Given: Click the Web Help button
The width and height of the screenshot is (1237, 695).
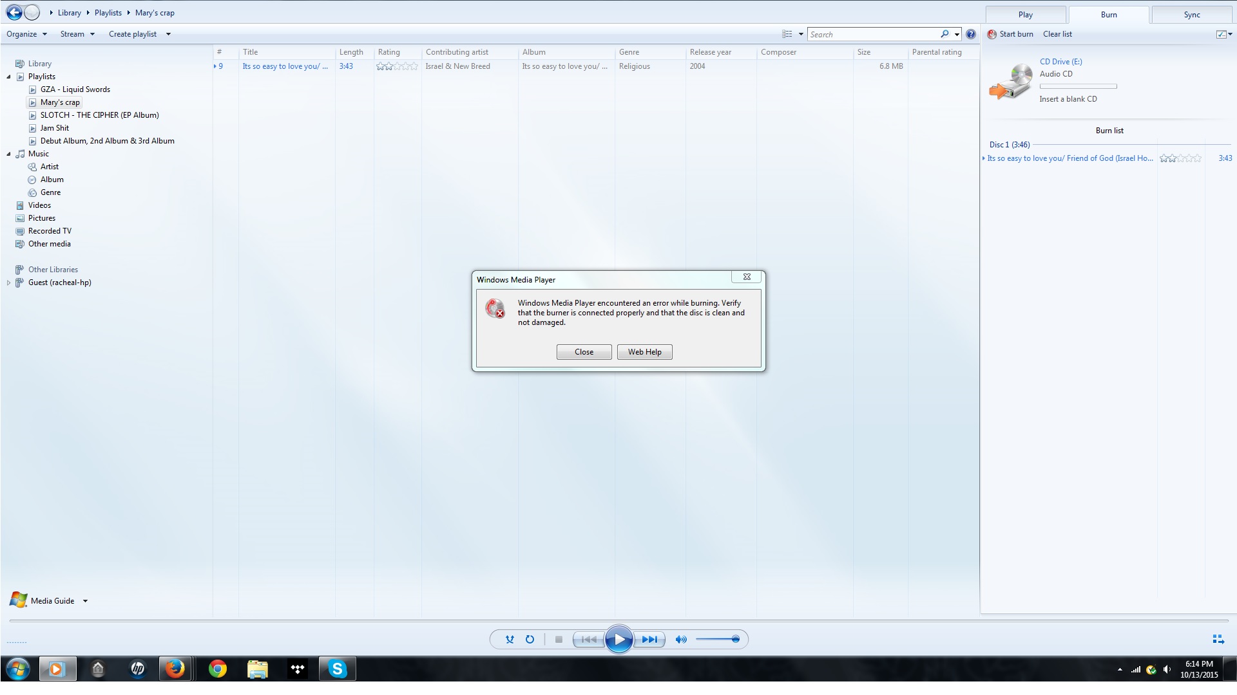Looking at the screenshot, I should (644, 352).
